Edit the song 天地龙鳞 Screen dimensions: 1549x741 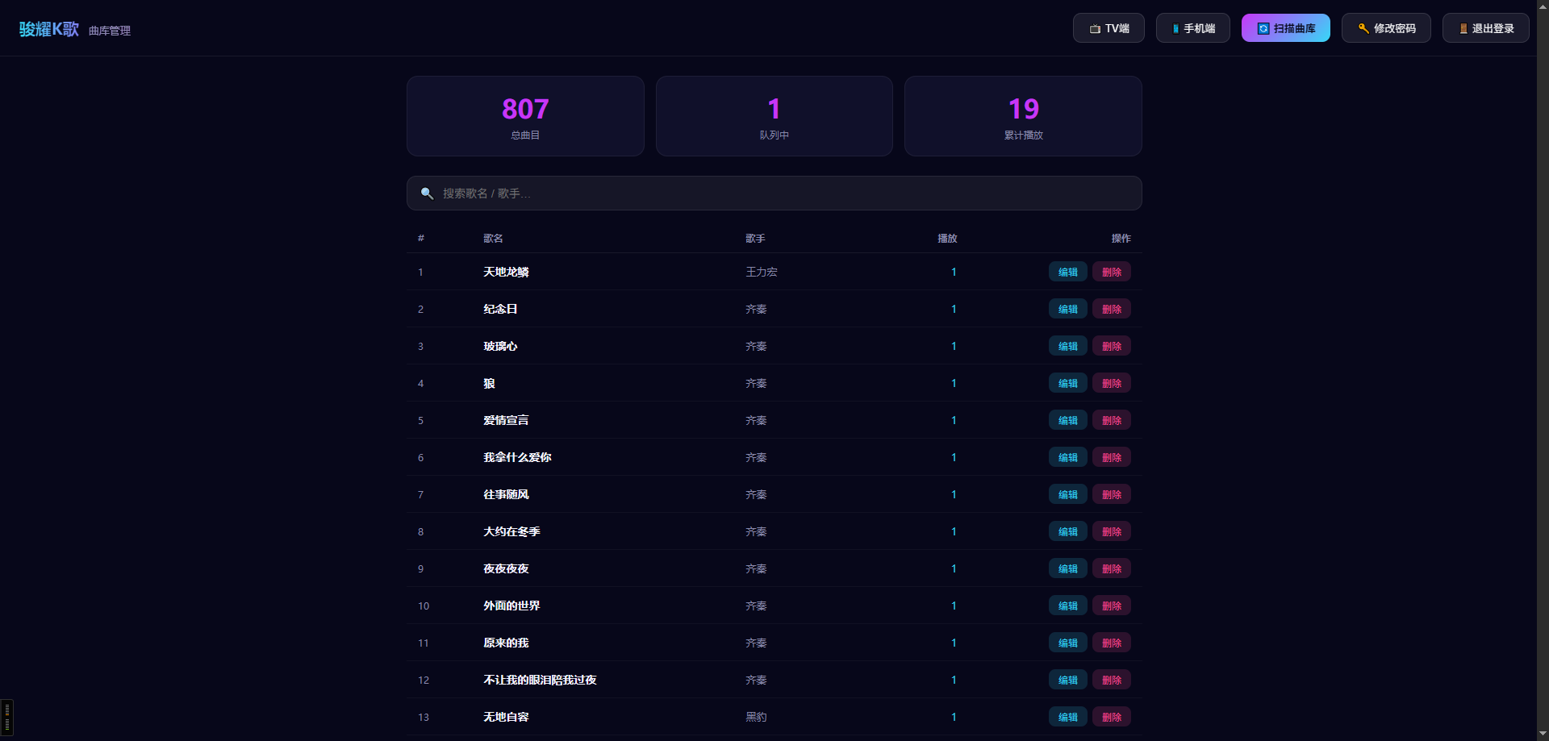(x=1067, y=272)
